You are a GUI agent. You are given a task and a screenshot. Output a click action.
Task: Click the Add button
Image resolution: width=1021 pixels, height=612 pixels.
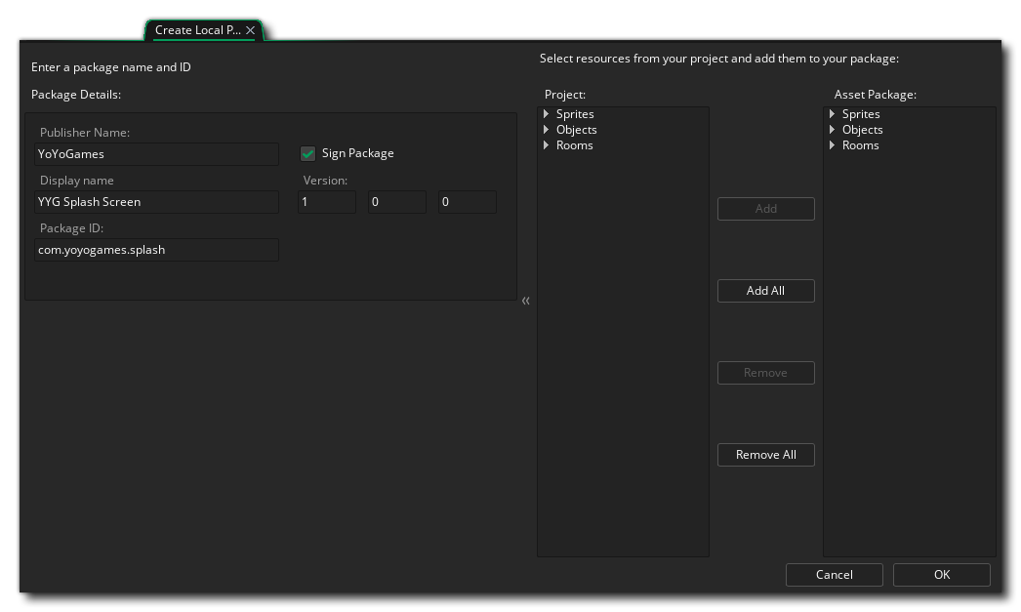[x=765, y=208]
